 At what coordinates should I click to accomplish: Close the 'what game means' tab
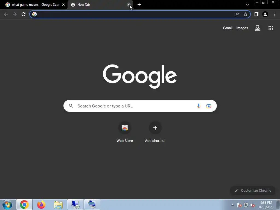[63, 5]
